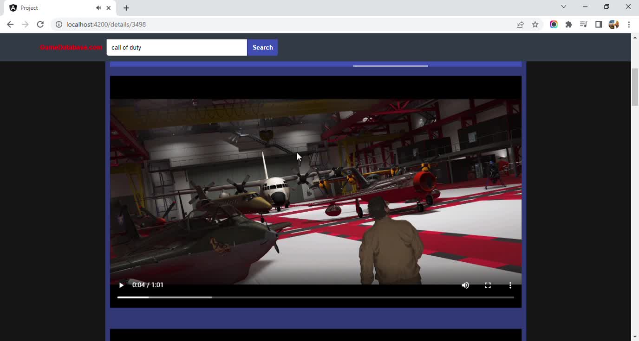This screenshot has width=639, height=341.
Task: Enter fullscreen mode for the video
Action: pyautogui.click(x=488, y=285)
